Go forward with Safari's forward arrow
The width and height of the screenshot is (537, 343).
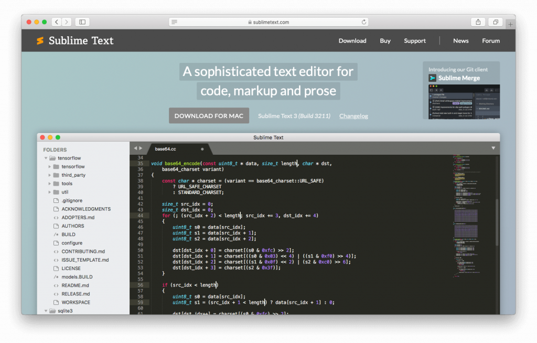click(x=67, y=22)
